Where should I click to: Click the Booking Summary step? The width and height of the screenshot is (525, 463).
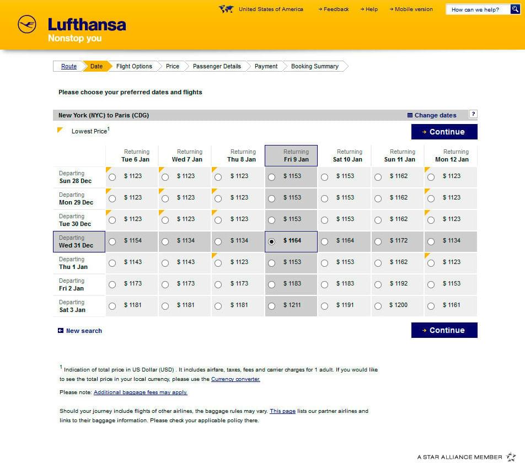(315, 66)
